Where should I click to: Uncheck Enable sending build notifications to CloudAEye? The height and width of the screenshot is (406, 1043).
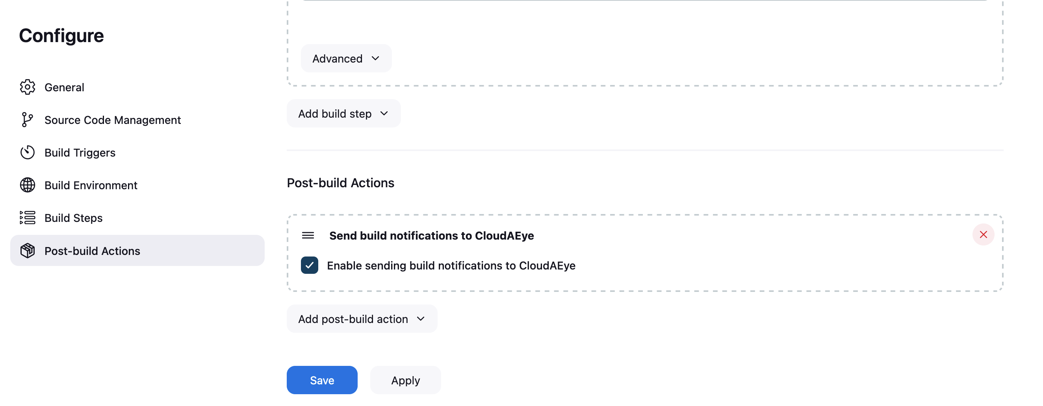(x=310, y=266)
